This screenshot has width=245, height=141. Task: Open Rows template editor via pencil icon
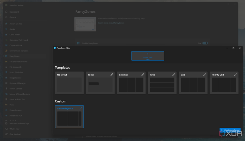(x=174, y=75)
